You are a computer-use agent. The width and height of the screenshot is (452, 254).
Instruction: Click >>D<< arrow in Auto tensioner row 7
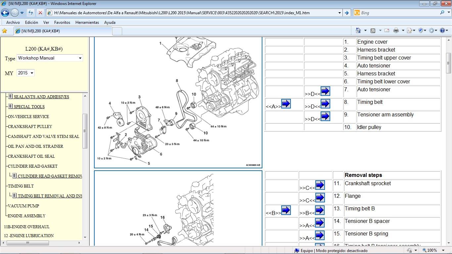tap(325, 91)
